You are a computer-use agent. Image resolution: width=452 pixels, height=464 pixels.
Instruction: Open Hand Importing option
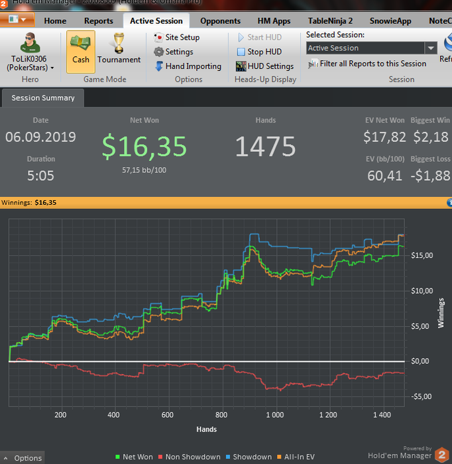click(188, 66)
